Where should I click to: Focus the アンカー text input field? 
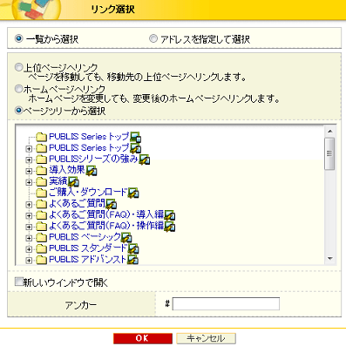click(x=226, y=304)
